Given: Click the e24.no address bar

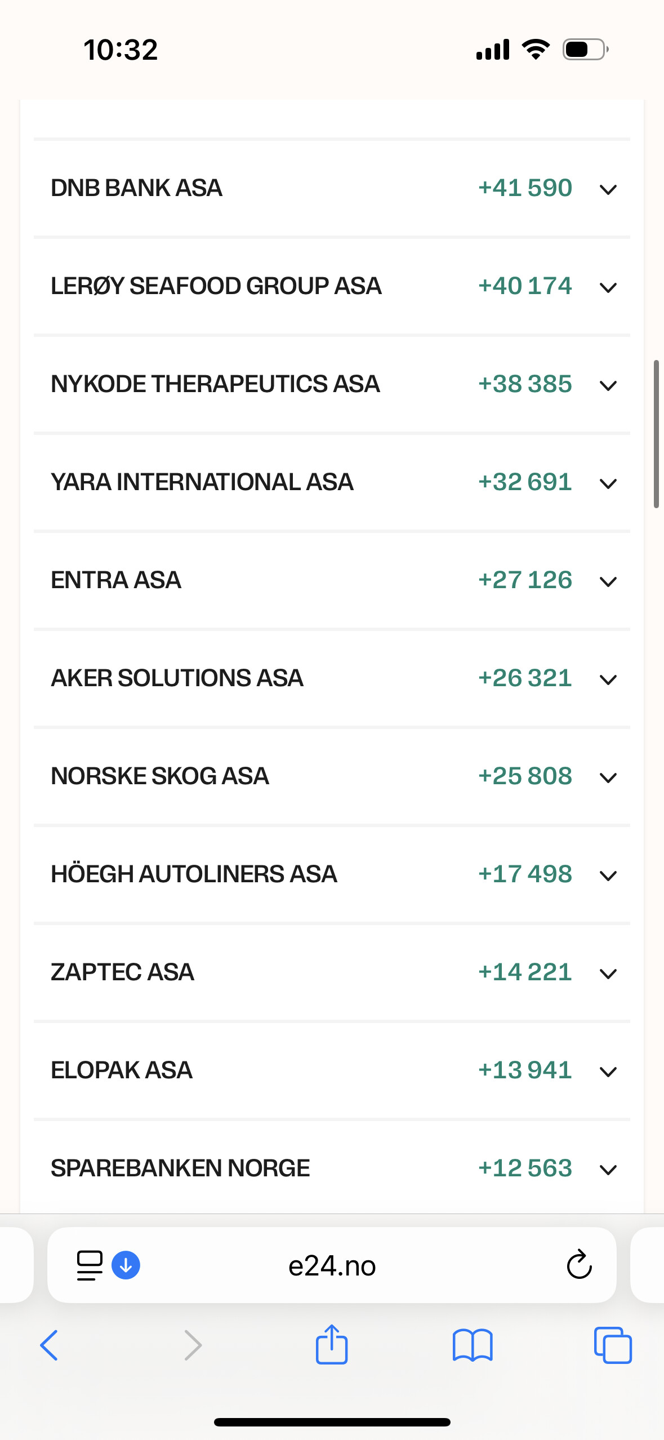Looking at the screenshot, I should point(332,1265).
